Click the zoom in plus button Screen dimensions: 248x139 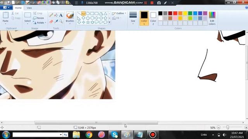pyautogui.click(x=246, y=127)
